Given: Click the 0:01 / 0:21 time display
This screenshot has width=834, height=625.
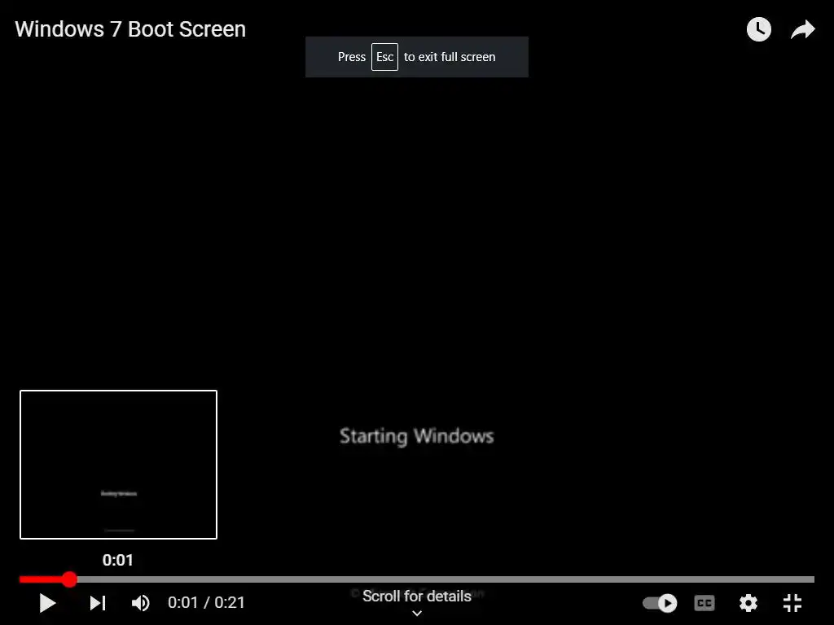Looking at the screenshot, I should pos(206,603).
